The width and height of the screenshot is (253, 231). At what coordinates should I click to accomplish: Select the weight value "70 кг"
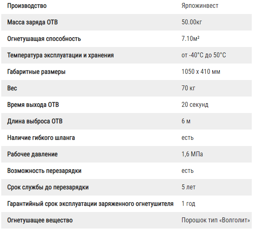coord(188,88)
